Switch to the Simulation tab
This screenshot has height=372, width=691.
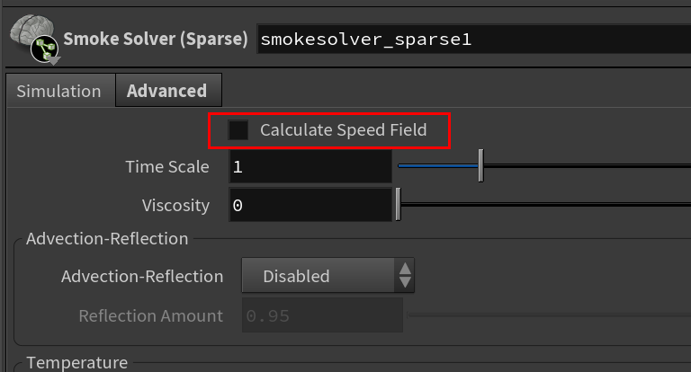click(59, 91)
